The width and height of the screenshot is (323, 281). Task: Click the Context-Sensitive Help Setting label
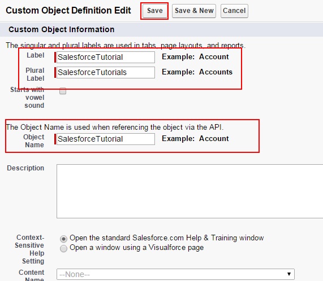click(x=29, y=249)
